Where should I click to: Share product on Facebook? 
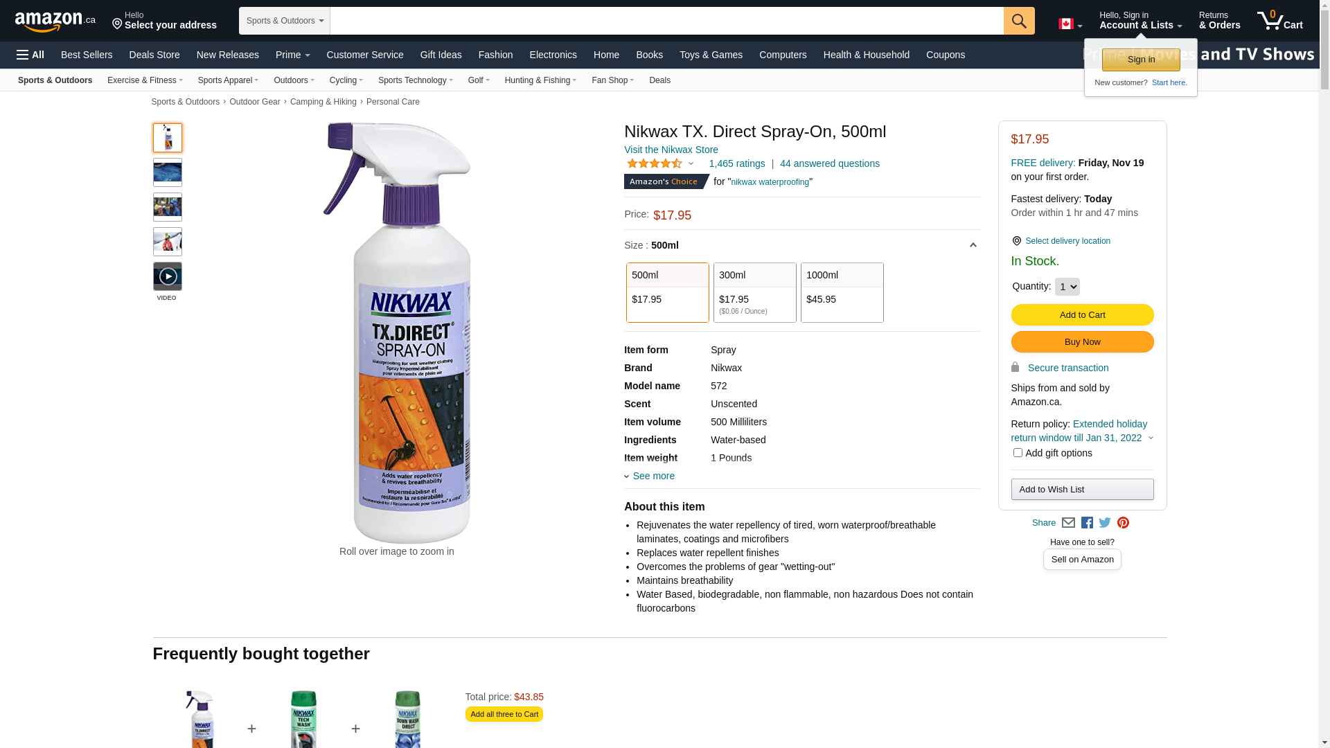pyautogui.click(x=1087, y=523)
